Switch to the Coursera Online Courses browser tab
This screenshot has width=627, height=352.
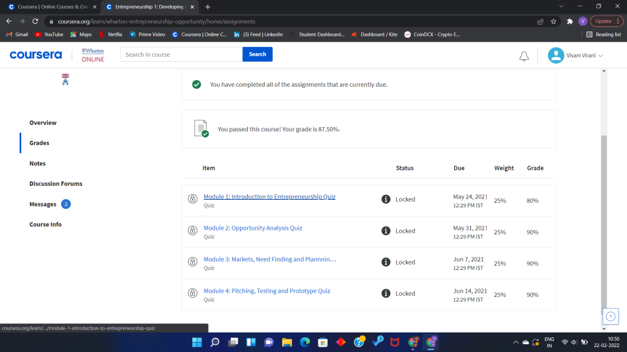[53, 7]
